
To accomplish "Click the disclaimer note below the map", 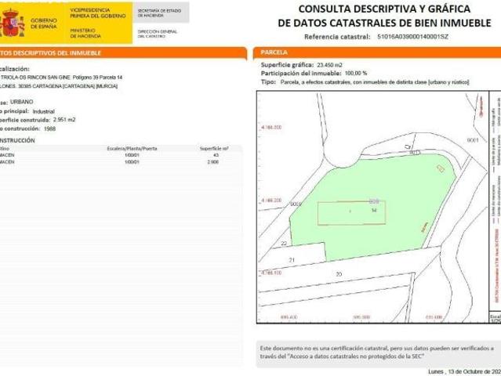I will click(377, 352).
